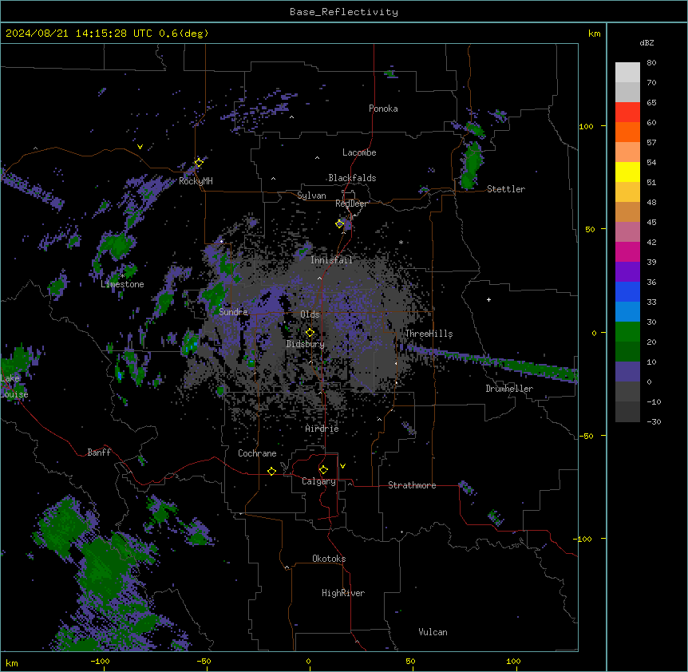
Task: Click the Base_Reflectivity title text
Action: click(344, 12)
